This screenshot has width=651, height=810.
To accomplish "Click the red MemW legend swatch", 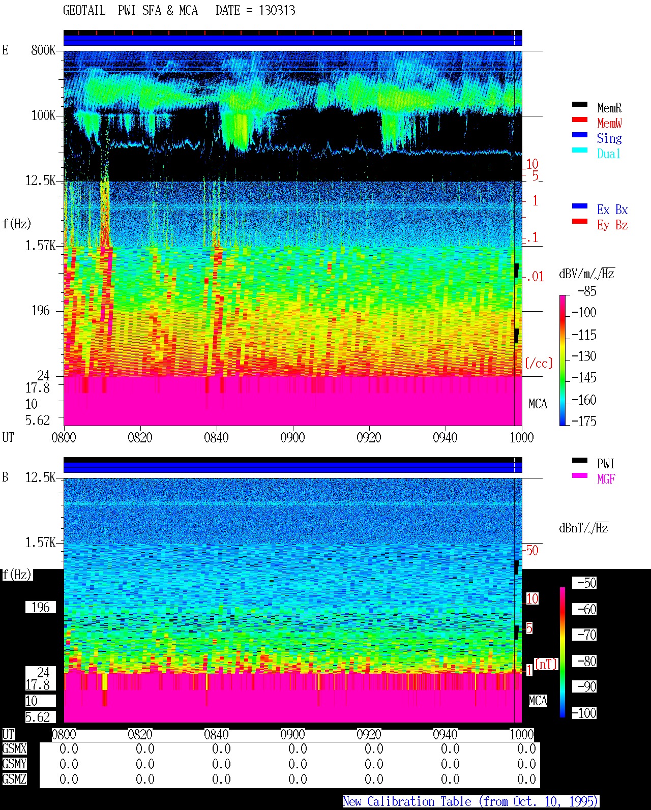I will 580,119.
